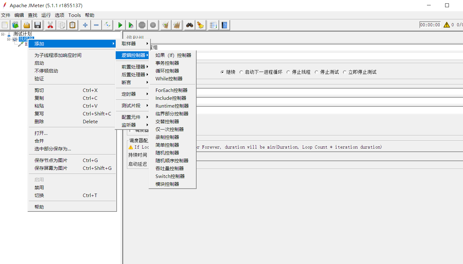Choose 不停顿启动 from the context menu

[x=72, y=71]
